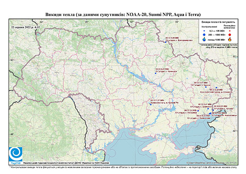This screenshot has height=174, width=246.
Task: Click the orange flame legend icon
Action: [230, 39]
